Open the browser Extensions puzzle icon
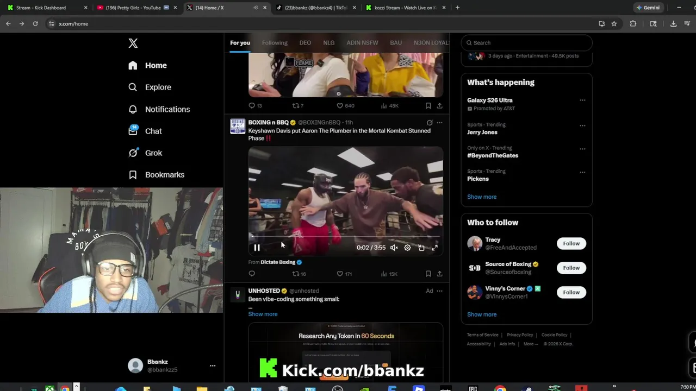Image resolution: width=696 pixels, height=391 pixels. [633, 24]
